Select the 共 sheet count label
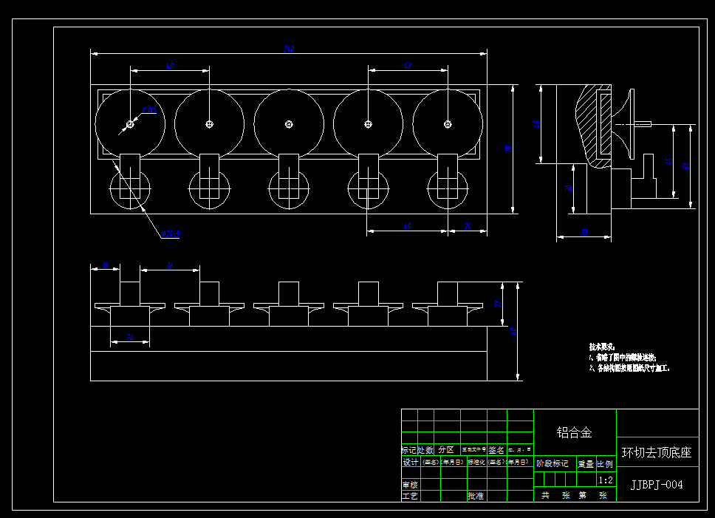 (545, 495)
